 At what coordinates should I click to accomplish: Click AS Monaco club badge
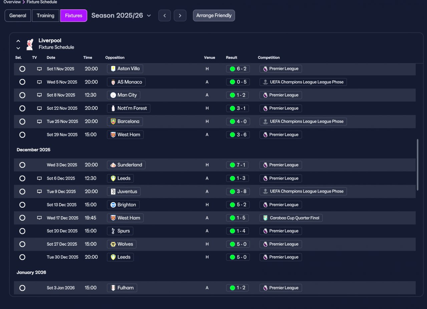tap(113, 82)
